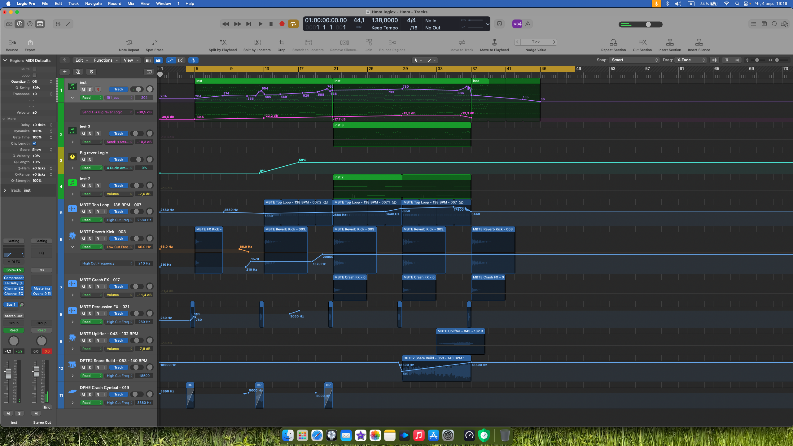Mute the Inst 2 track
This screenshot has height=446, width=793.
(83, 186)
